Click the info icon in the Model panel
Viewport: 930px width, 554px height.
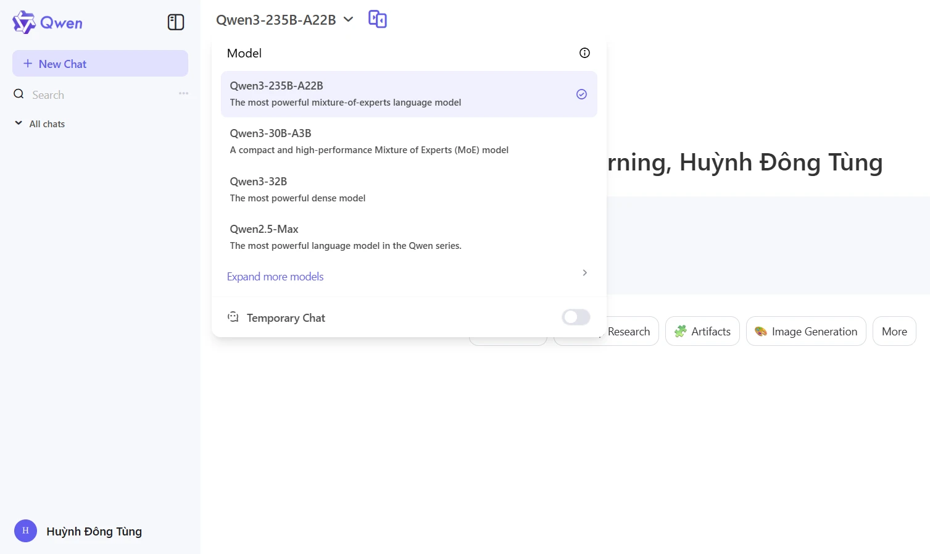(x=584, y=53)
